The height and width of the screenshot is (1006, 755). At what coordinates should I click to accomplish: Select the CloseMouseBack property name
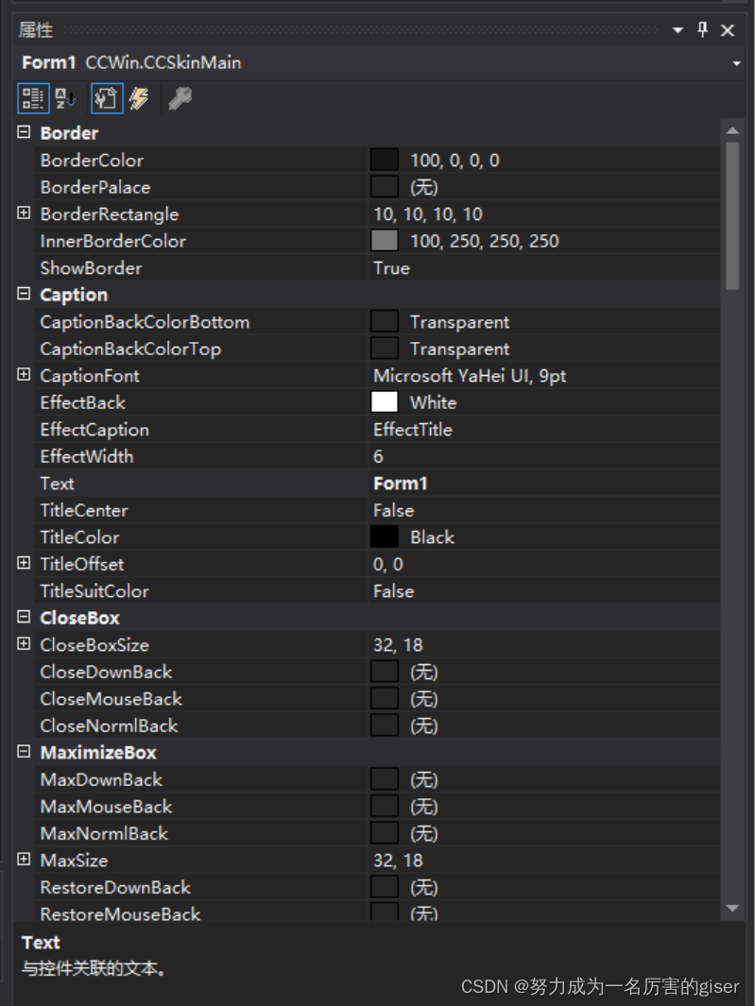(112, 699)
